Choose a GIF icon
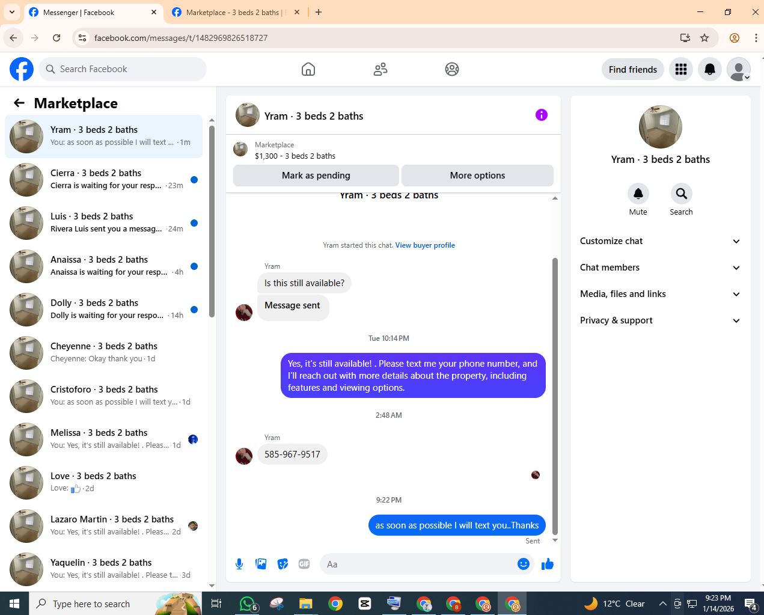Viewport: 764px width, 615px height. [304, 564]
